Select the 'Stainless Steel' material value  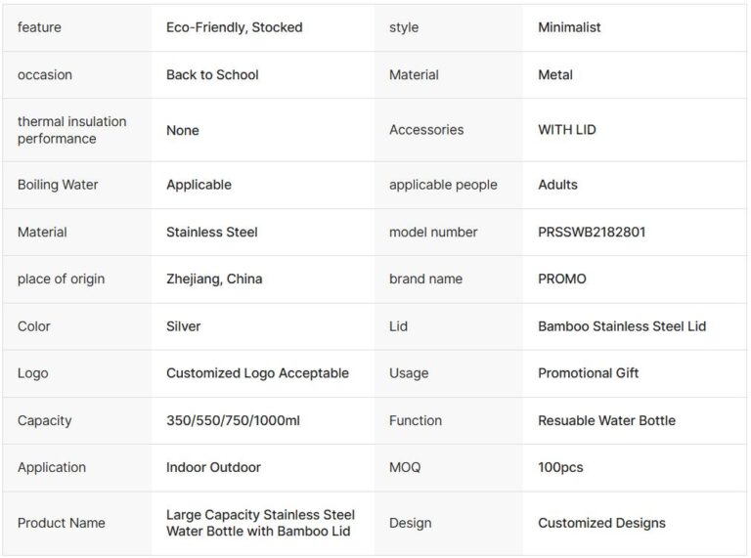tap(211, 232)
